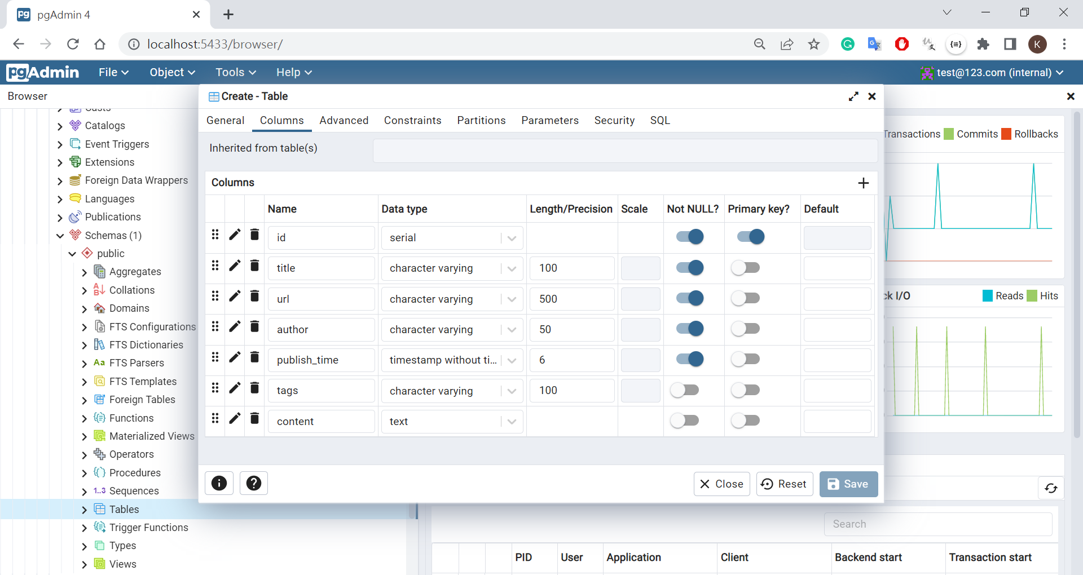Disable Not NULL for publish_time column
1083x575 pixels.
690,359
